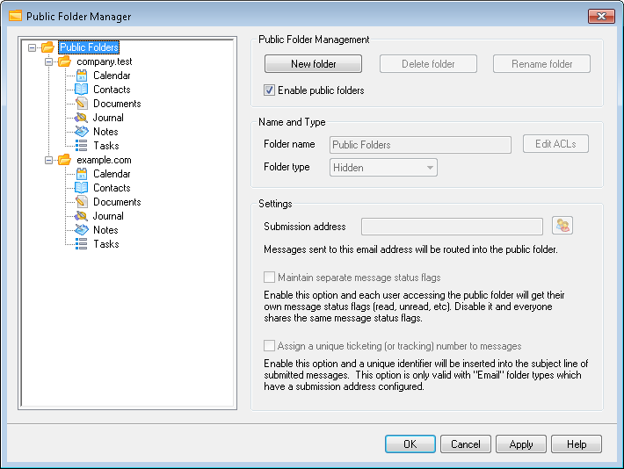The width and height of the screenshot is (624, 469).
Task: Click the Notes icon under example.com
Action: click(x=82, y=230)
